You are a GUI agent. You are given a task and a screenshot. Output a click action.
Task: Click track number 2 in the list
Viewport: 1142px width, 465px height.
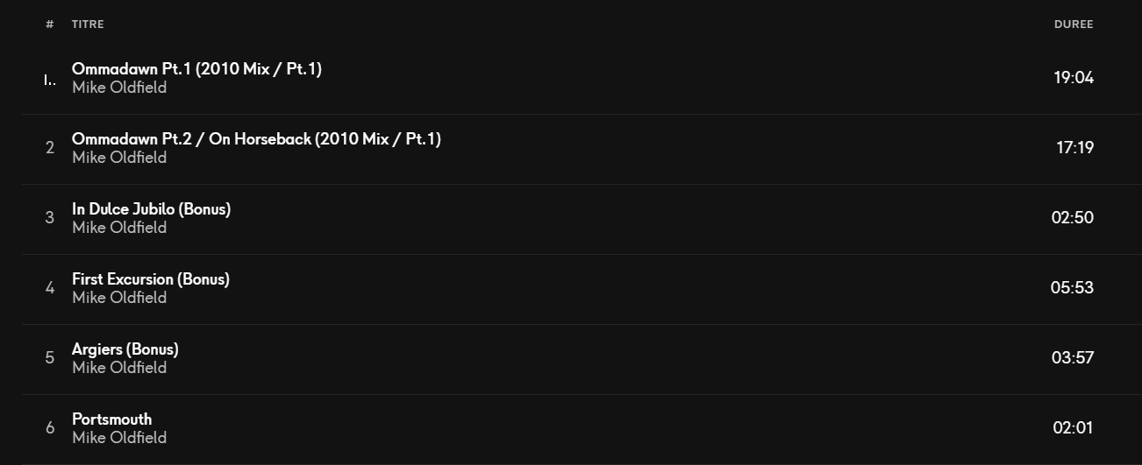(50, 147)
